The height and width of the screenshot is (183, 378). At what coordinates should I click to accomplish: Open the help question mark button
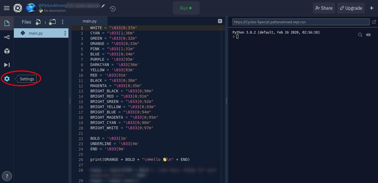coord(7,176)
